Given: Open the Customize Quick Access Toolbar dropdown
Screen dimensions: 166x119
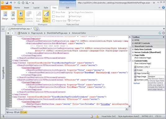Looking at the screenshot, I should click(x=33, y=3).
